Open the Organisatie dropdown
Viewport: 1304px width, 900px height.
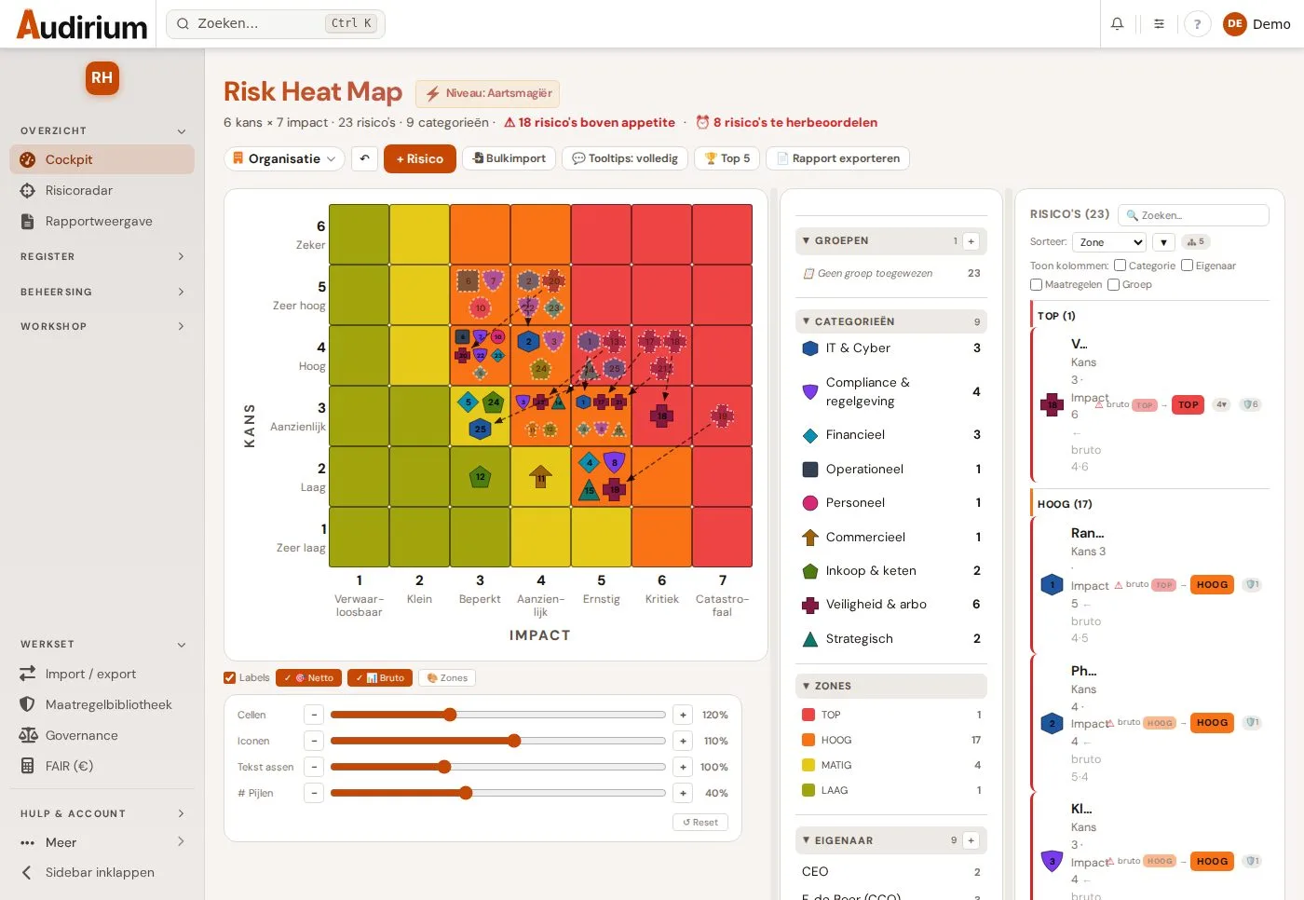(x=284, y=158)
